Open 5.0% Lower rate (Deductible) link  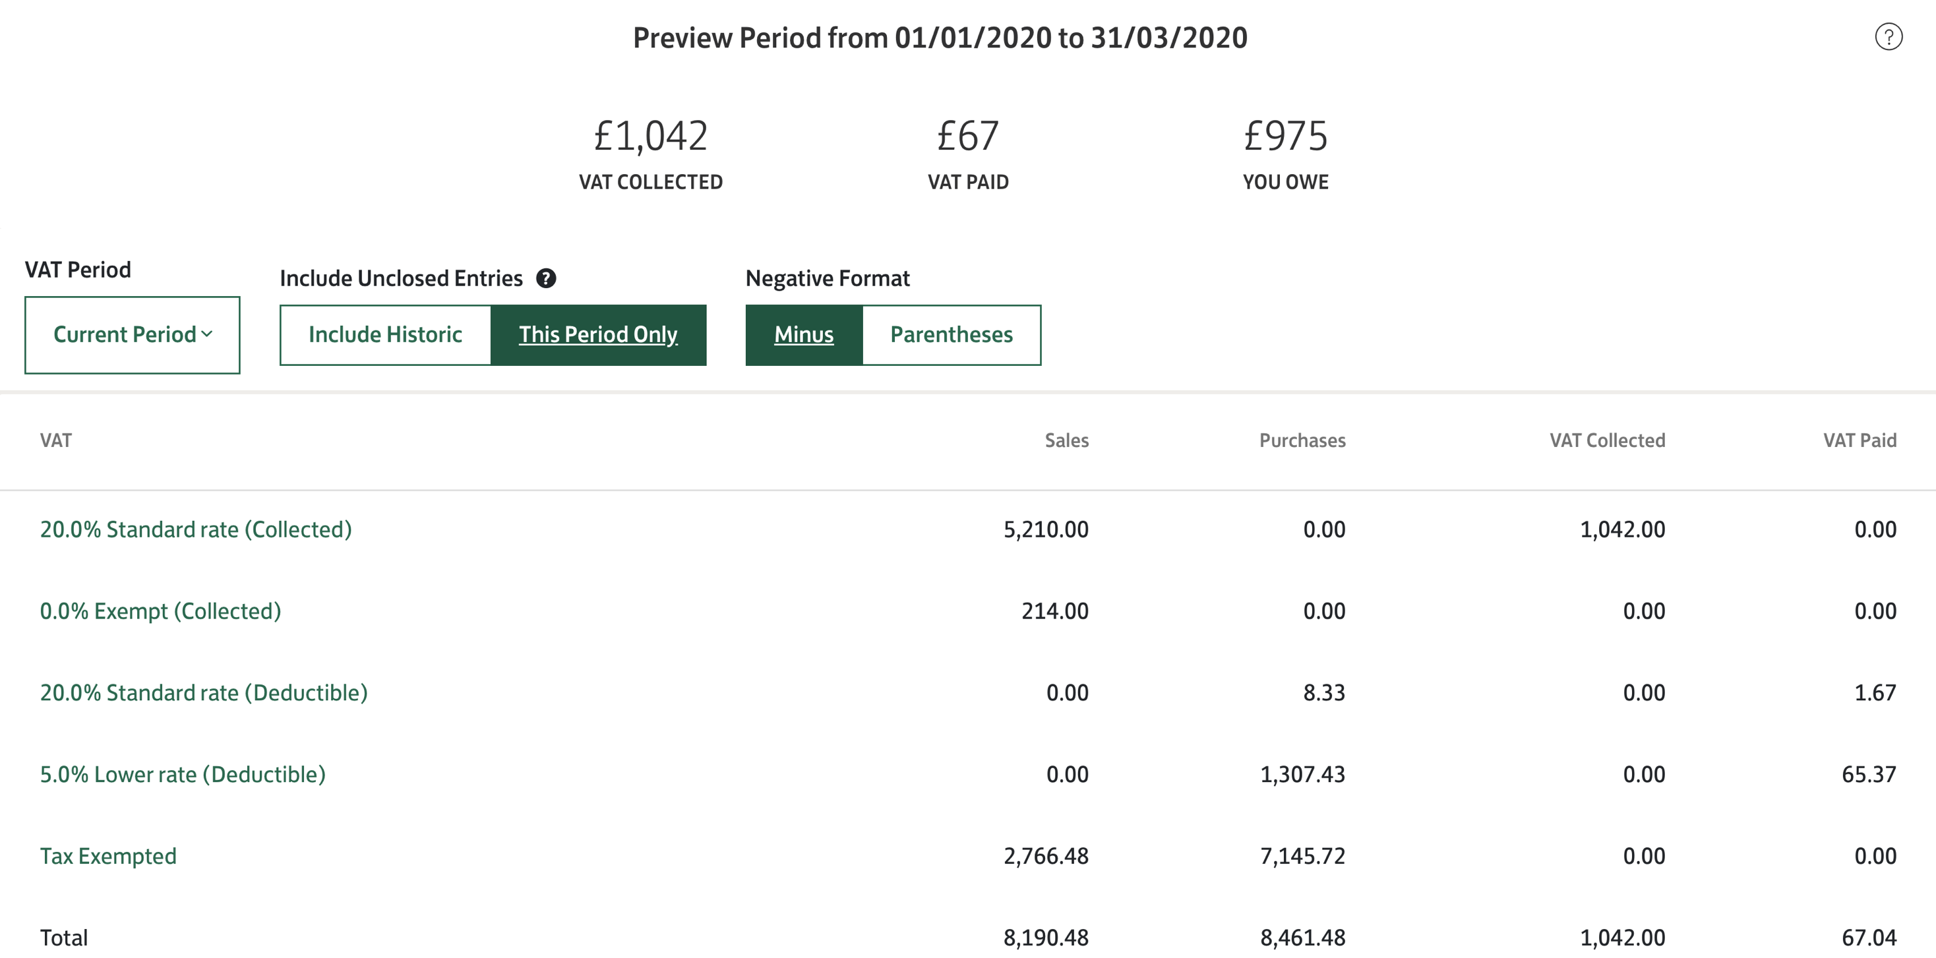tap(183, 775)
